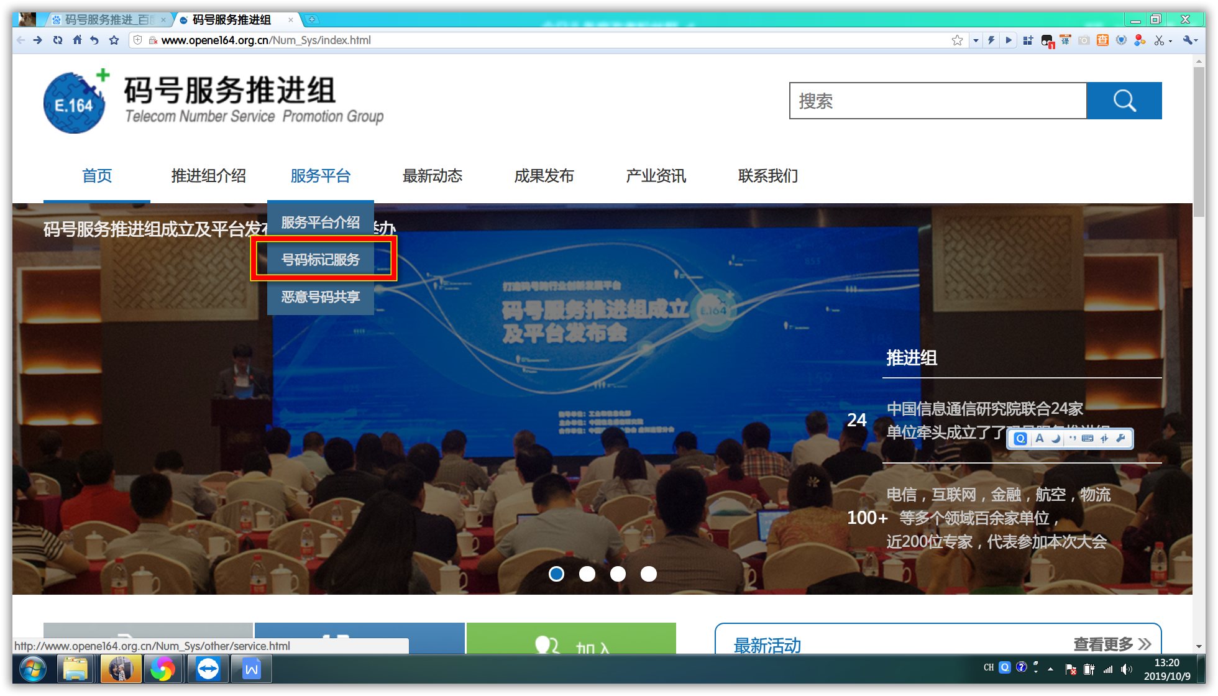Open the soft keyboard icon on input toolbar
1218x696 pixels.
(1087, 439)
